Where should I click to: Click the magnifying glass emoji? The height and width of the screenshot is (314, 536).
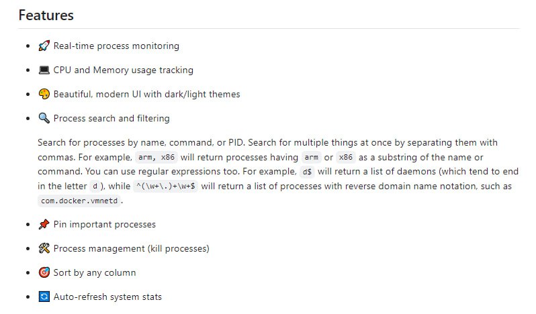(44, 119)
